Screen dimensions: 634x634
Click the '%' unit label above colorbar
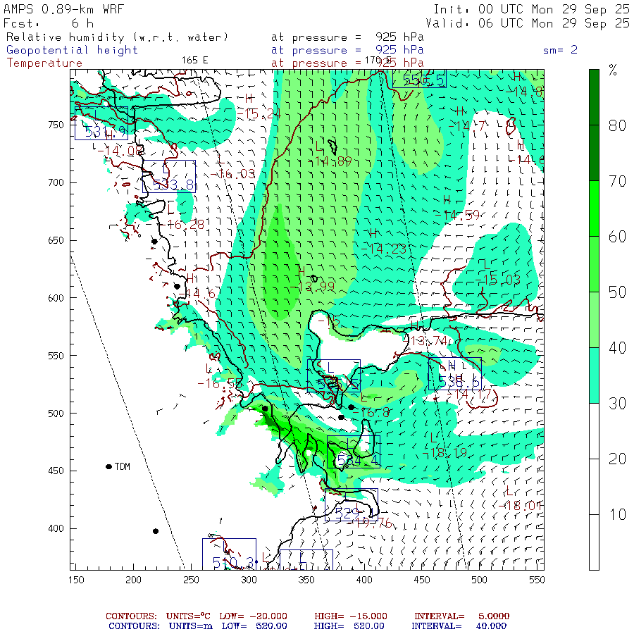point(613,70)
